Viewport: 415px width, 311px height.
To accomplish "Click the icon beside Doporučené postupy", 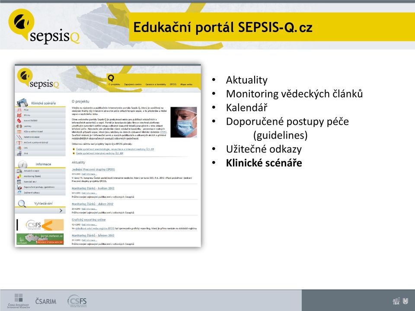I will tap(19, 187).
